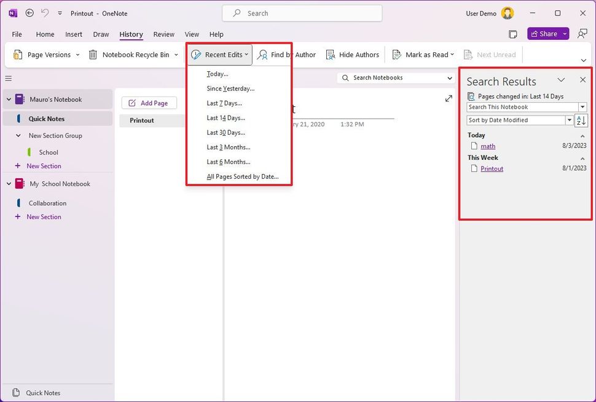Image resolution: width=596 pixels, height=402 pixels.
Task: Open the math page link
Action: click(x=487, y=146)
